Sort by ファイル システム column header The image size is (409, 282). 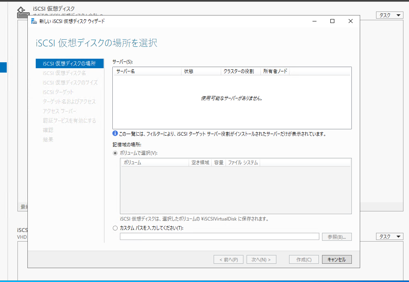click(243, 162)
